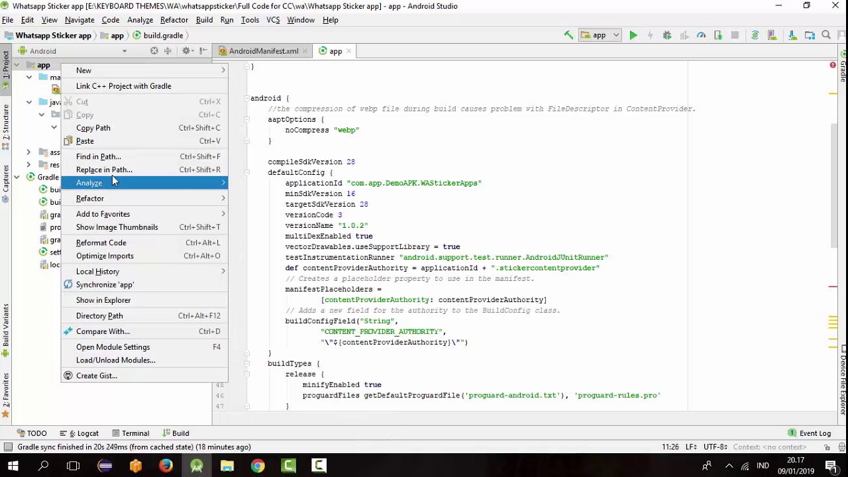Click the Apply Changes lightning icon
The width and height of the screenshot is (848, 477).
650,35
